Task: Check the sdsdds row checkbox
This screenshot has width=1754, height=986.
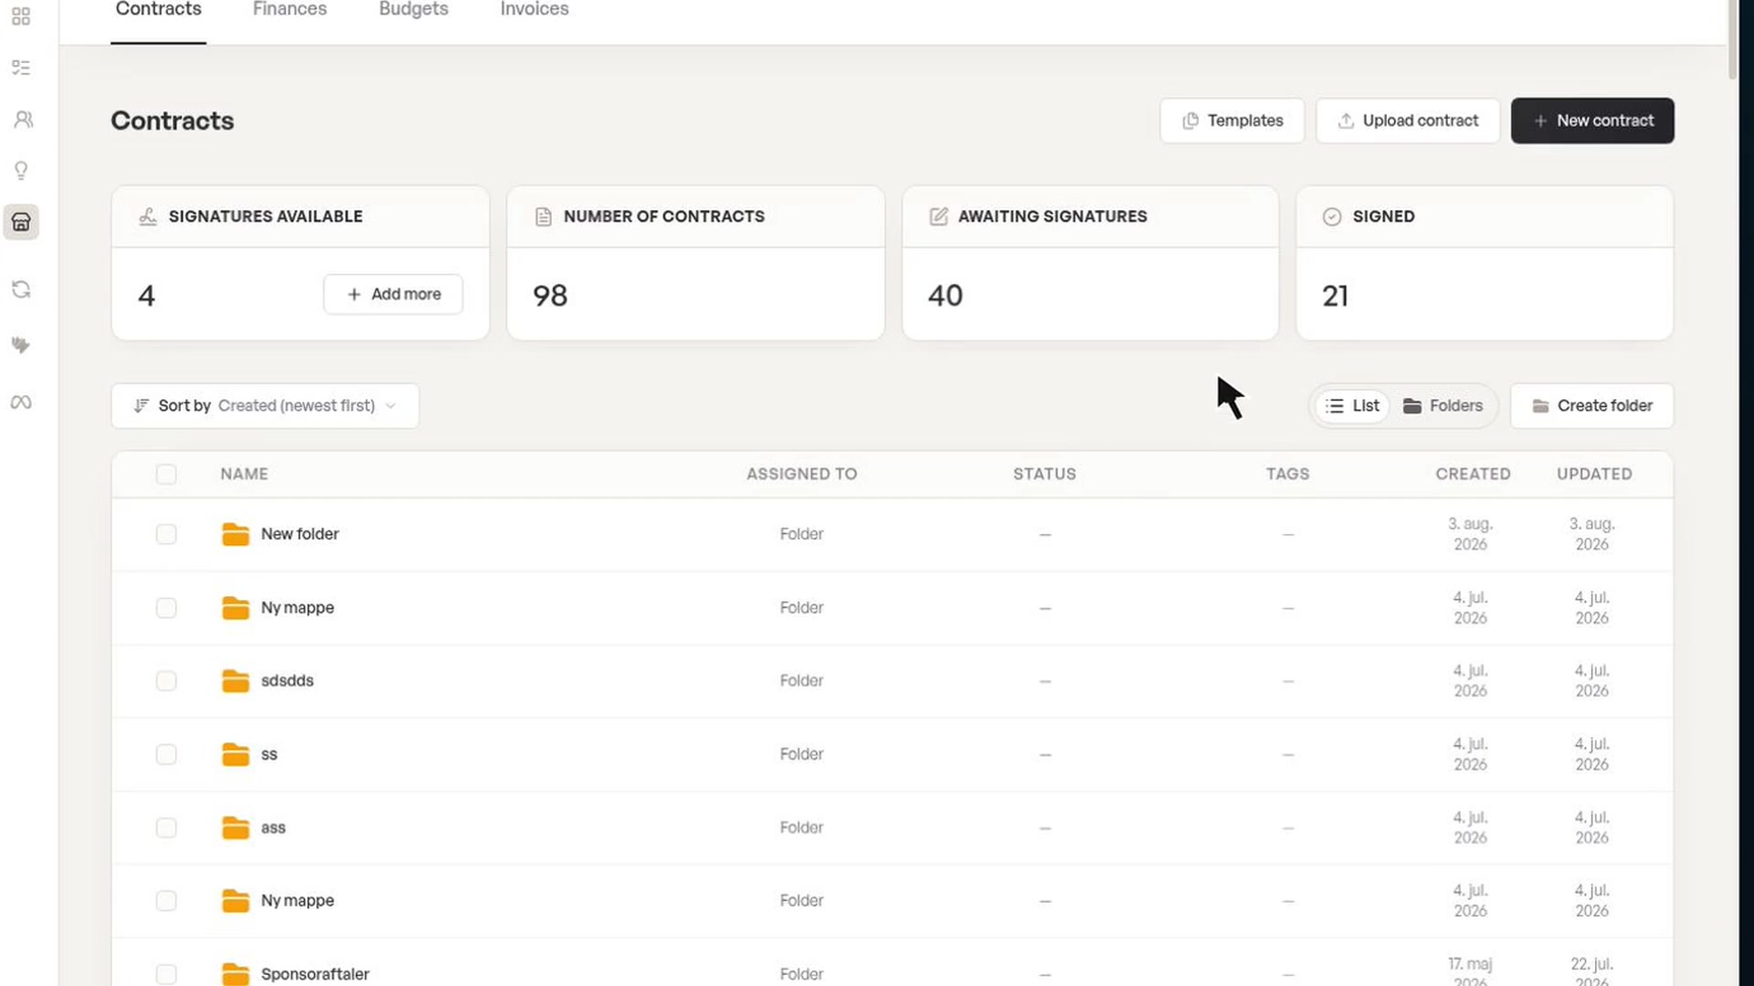Action: click(166, 681)
